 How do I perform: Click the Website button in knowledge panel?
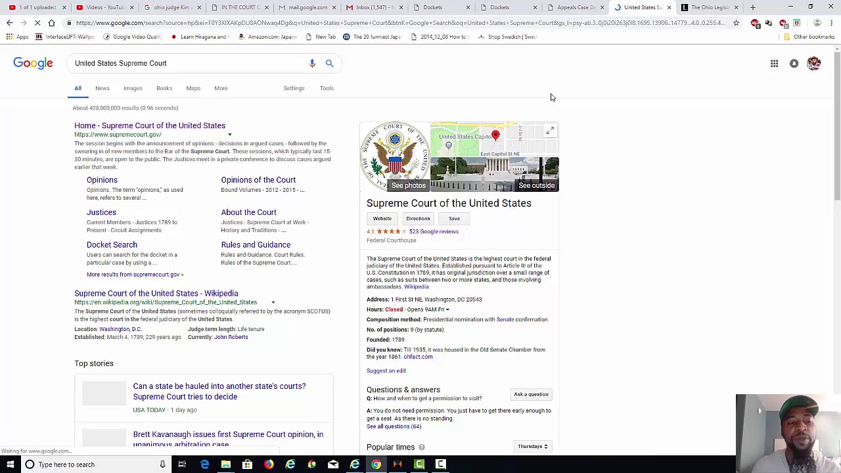[382, 219]
